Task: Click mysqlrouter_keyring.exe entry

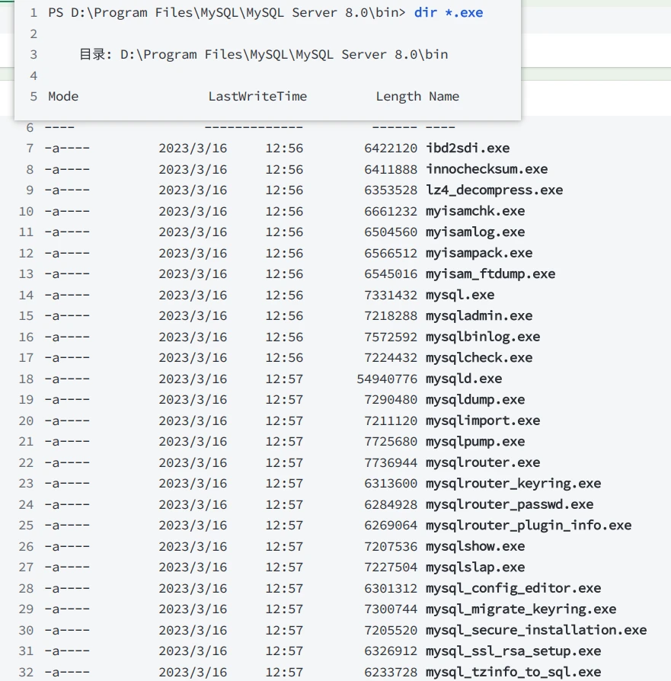Action: click(513, 484)
